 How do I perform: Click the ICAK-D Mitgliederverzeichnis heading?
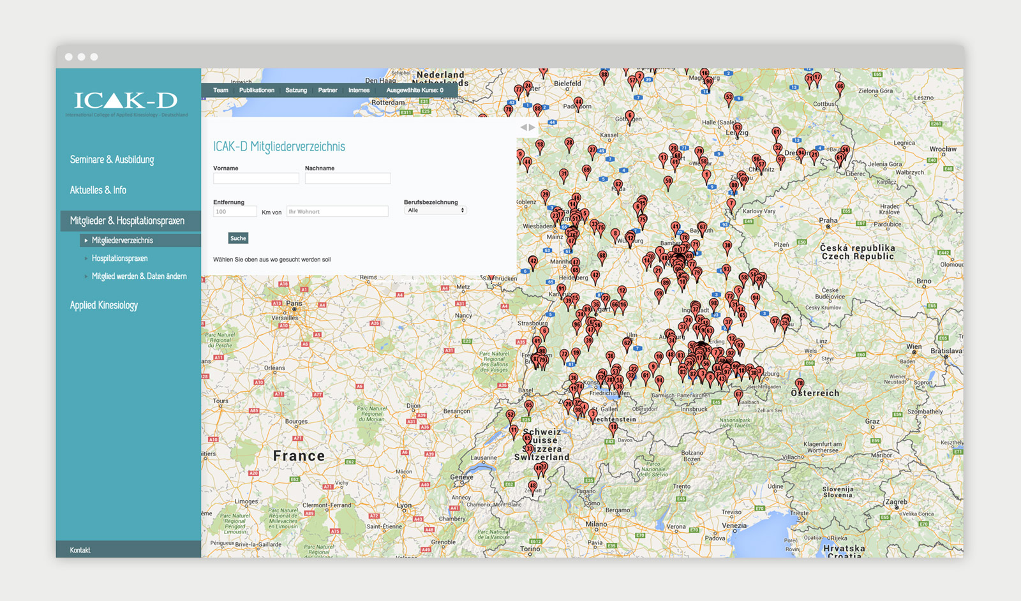[279, 147]
